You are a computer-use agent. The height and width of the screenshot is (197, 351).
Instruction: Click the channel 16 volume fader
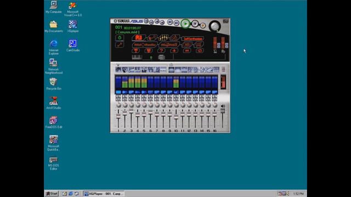pos(214,114)
